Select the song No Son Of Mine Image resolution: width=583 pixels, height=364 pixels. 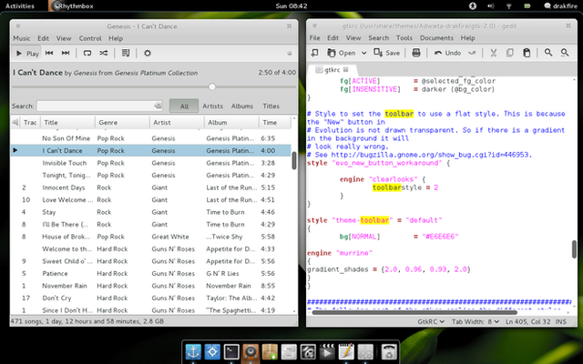pos(150,138)
